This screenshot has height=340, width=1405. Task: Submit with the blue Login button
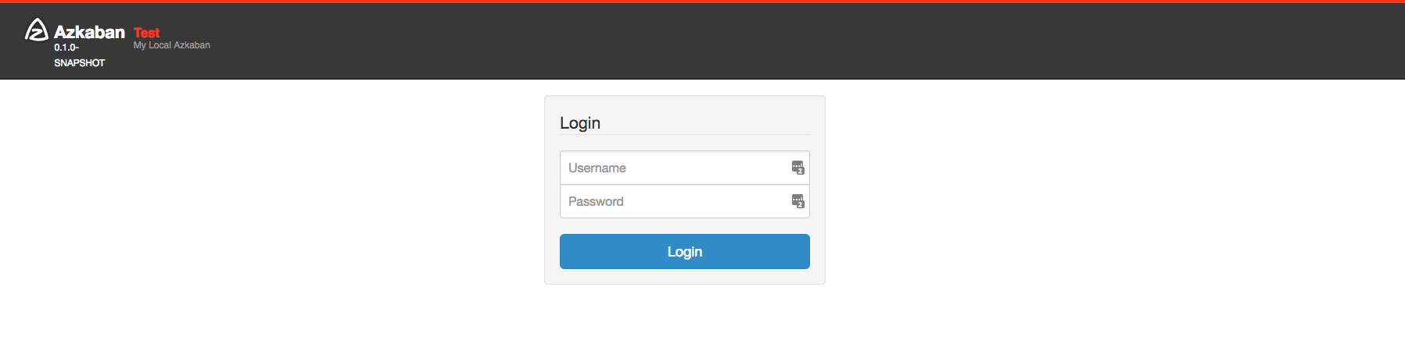click(x=684, y=252)
